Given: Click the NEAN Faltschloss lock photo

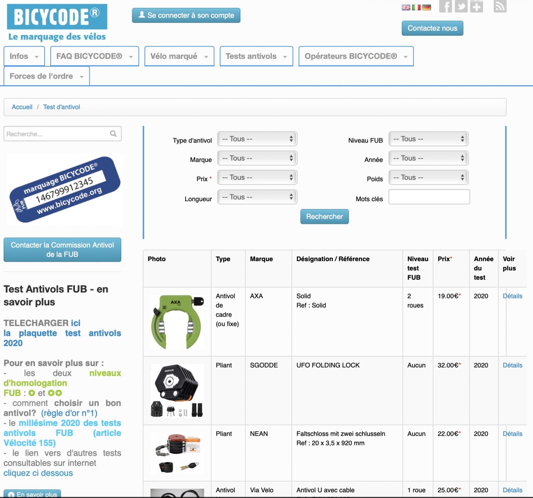Looking at the screenshot, I should coord(177,453).
